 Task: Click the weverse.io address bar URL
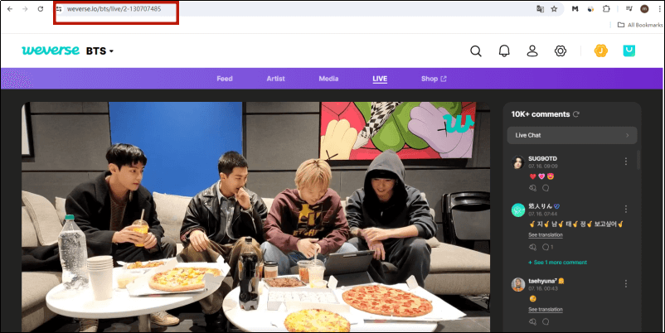114,9
